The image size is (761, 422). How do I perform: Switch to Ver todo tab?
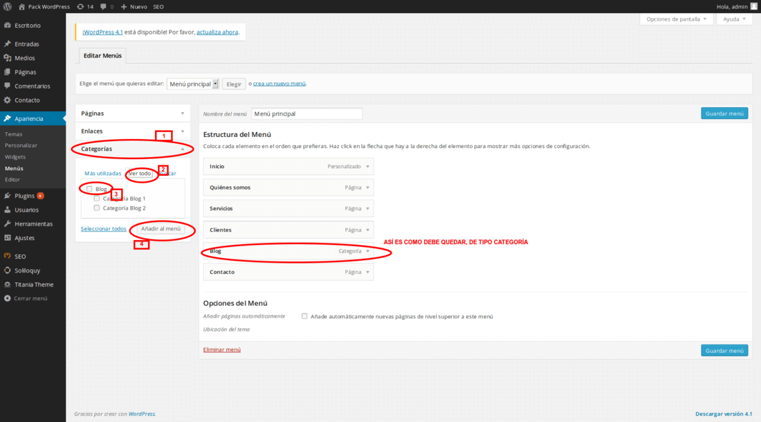(140, 173)
